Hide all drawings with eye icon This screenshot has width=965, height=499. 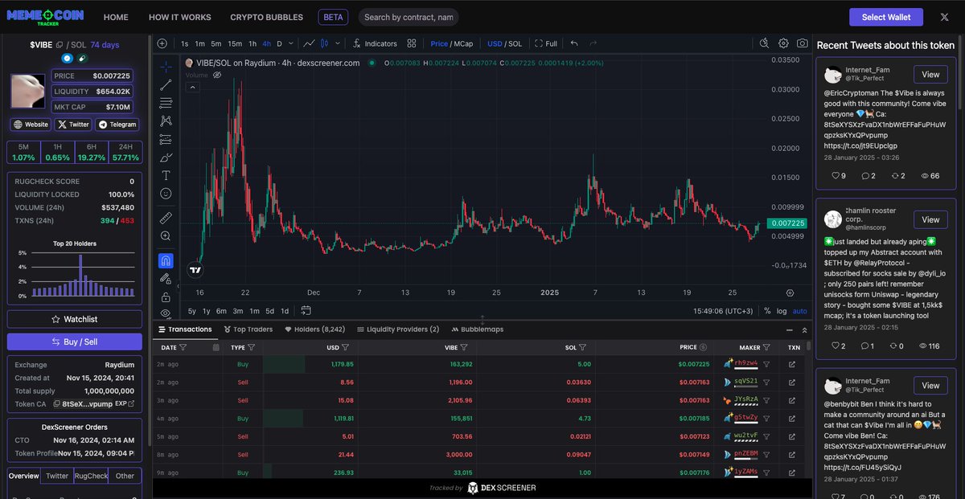pos(166,313)
